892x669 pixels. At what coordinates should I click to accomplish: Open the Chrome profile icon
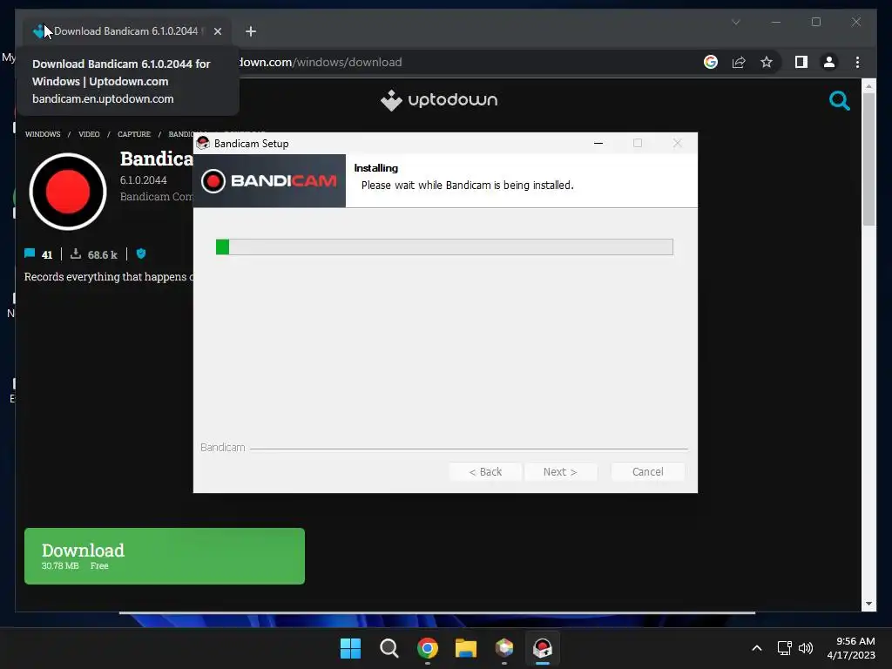pos(829,62)
